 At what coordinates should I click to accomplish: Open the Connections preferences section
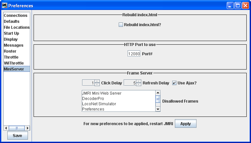coord(16,16)
